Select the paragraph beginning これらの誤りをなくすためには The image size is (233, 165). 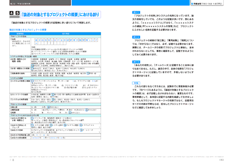click(163, 97)
